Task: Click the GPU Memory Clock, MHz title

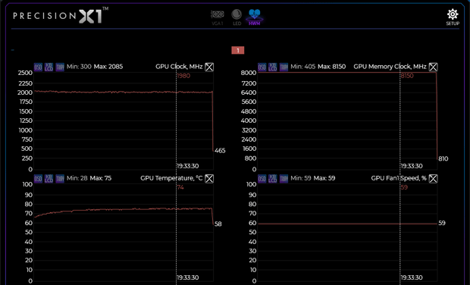Action: (390, 67)
